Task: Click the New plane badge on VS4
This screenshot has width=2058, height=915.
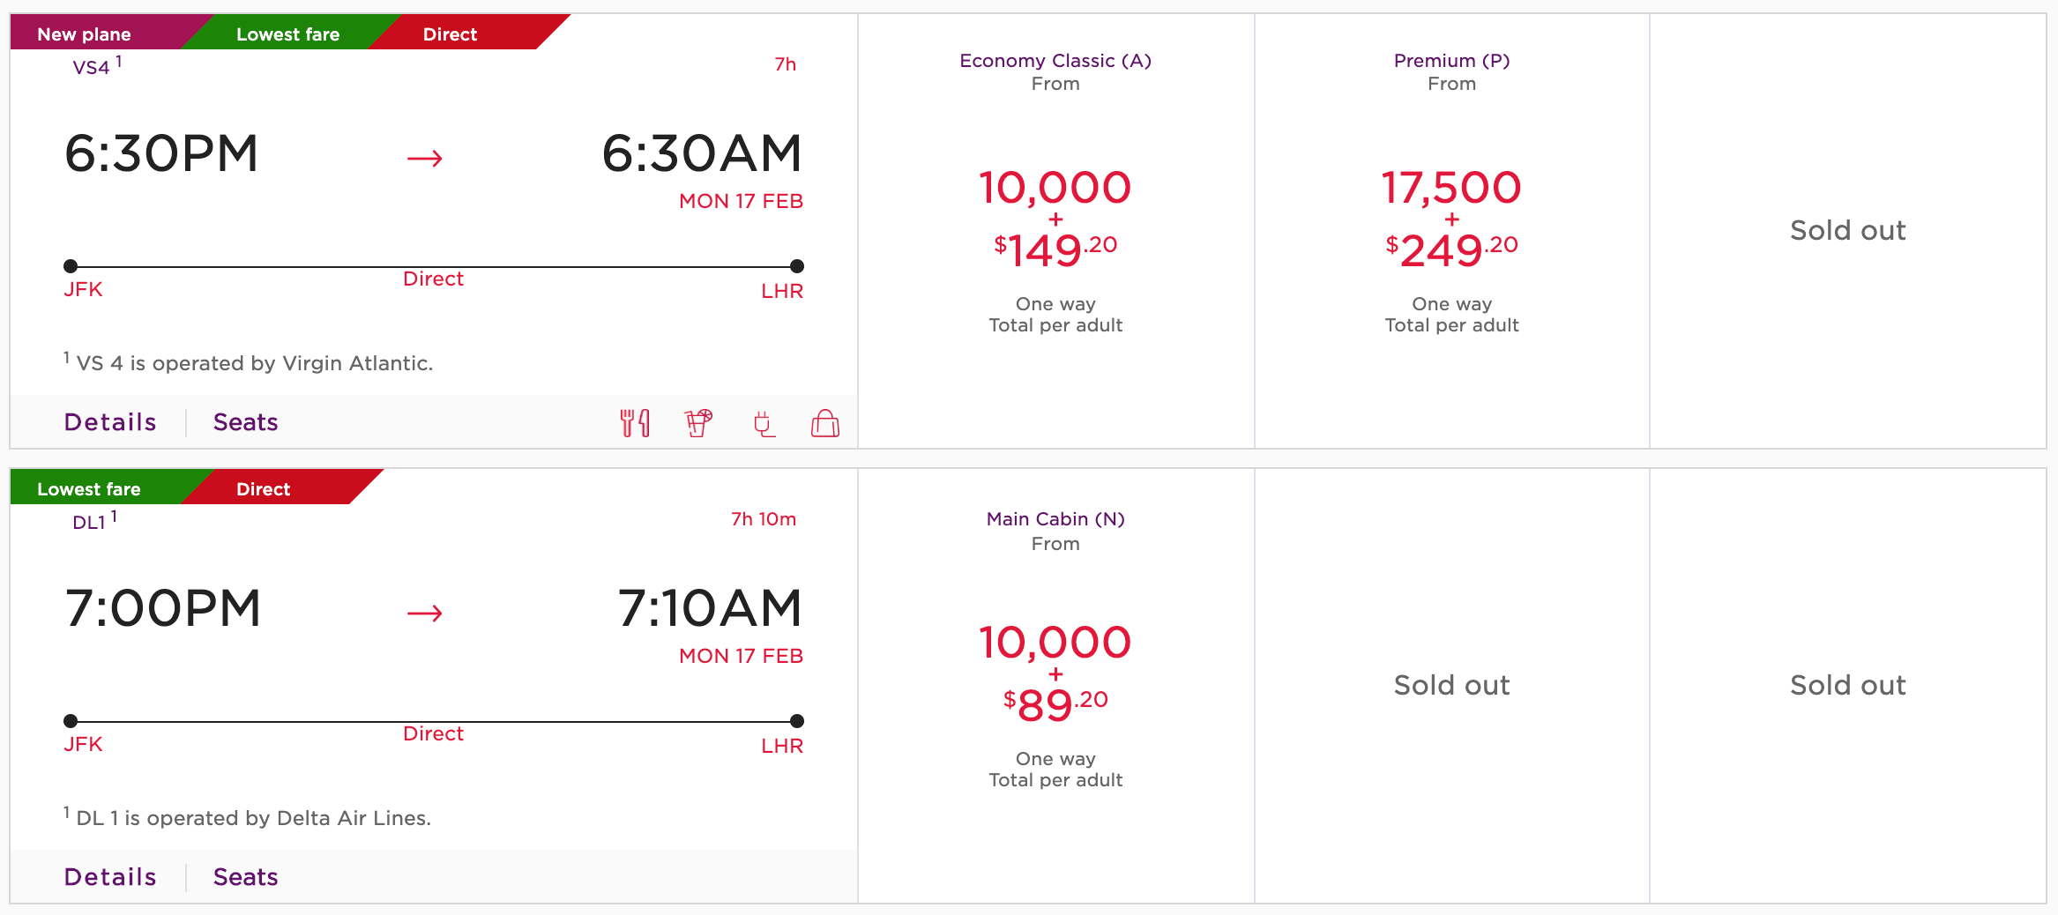Action: click(85, 34)
